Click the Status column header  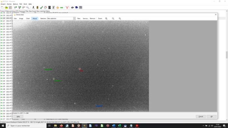pos(48,11)
